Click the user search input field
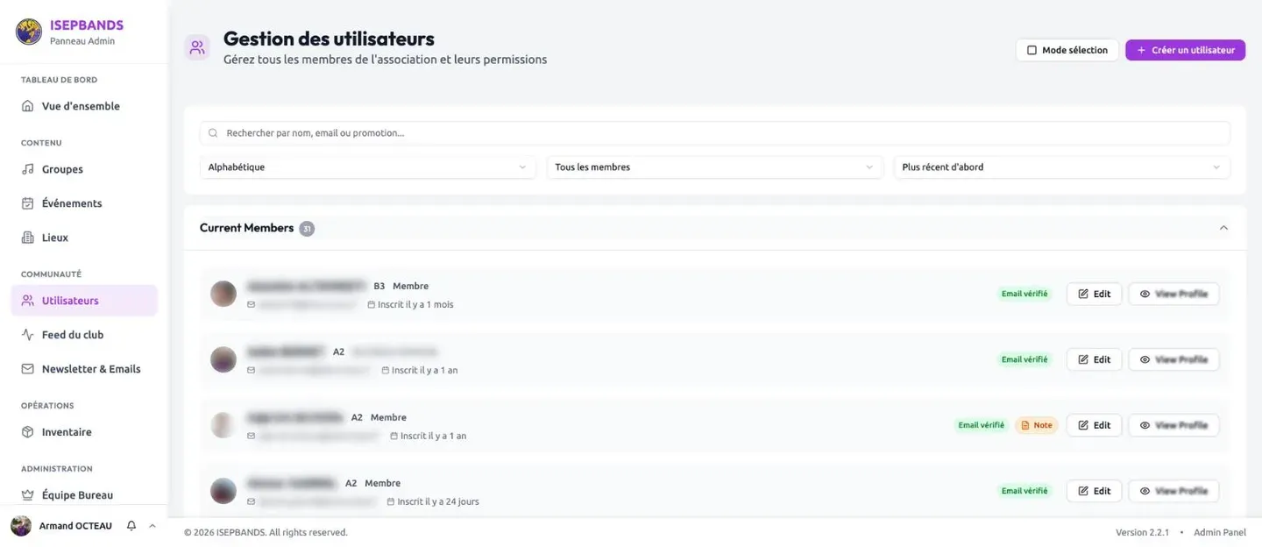 click(x=715, y=133)
